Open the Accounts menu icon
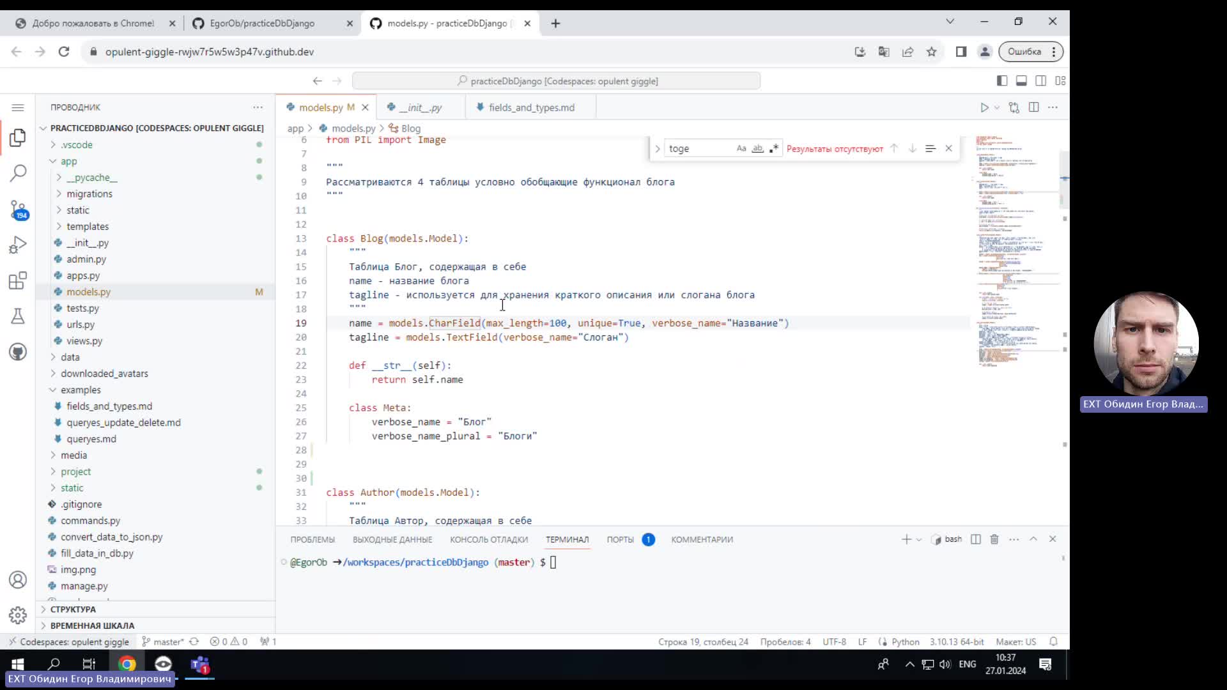1227x690 pixels. (x=18, y=579)
